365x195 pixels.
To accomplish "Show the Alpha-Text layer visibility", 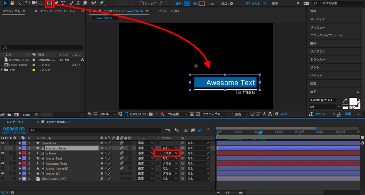I will [x=3, y=158].
